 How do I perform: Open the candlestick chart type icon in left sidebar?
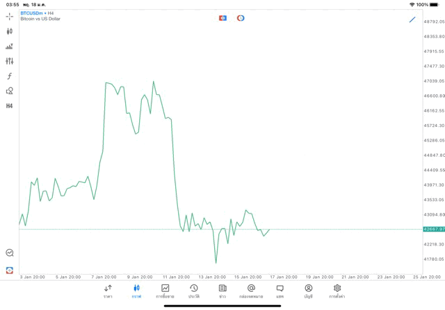tap(10, 31)
